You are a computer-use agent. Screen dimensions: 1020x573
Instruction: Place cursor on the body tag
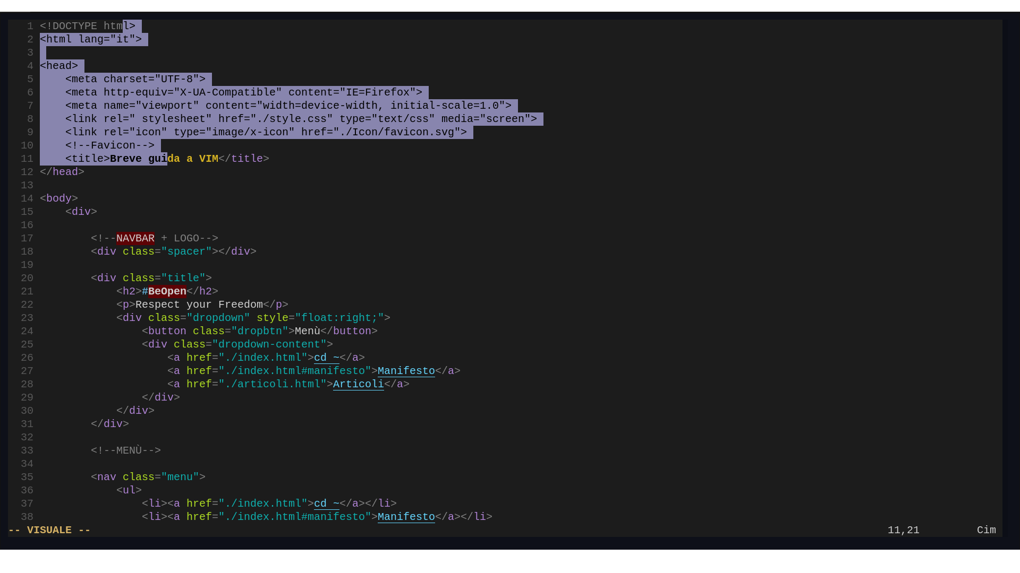pos(58,198)
